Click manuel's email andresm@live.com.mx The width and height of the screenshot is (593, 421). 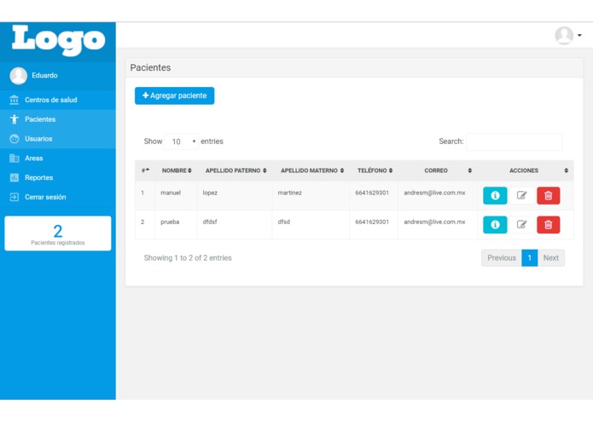tap(434, 193)
